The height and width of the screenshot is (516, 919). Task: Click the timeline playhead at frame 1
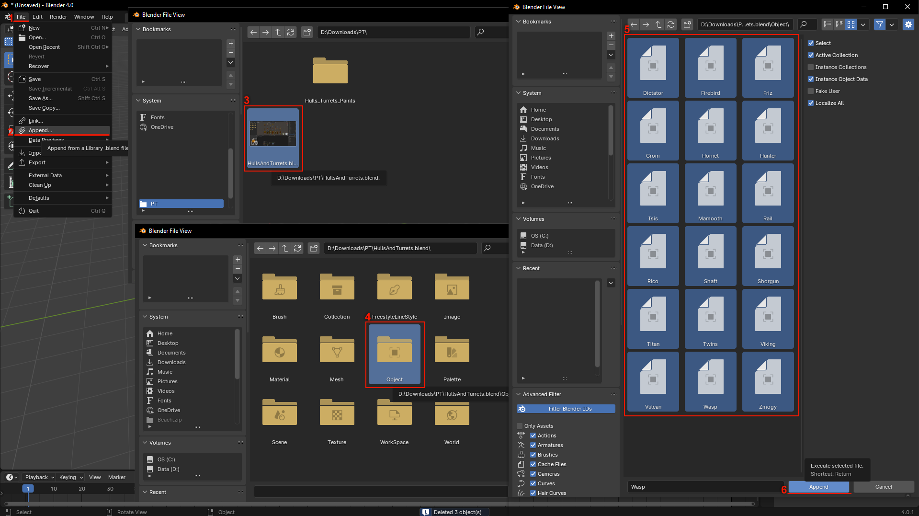pyautogui.click(x=28, y=489)
